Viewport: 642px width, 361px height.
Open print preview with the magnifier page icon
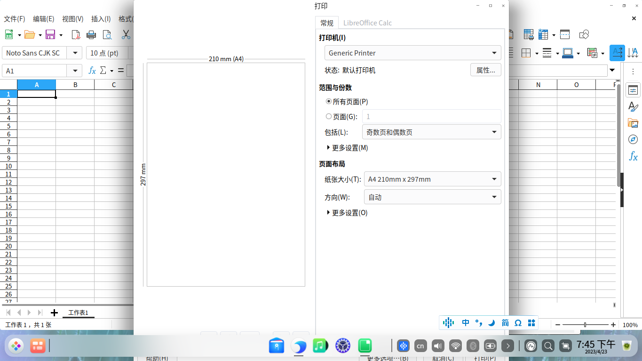tap(107, 34)
